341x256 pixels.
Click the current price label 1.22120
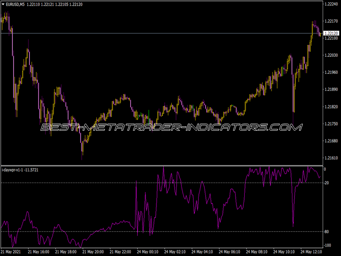point(331,33)
